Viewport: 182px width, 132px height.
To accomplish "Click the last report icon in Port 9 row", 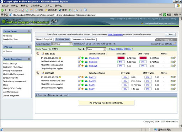I will [x=175, y=89].
